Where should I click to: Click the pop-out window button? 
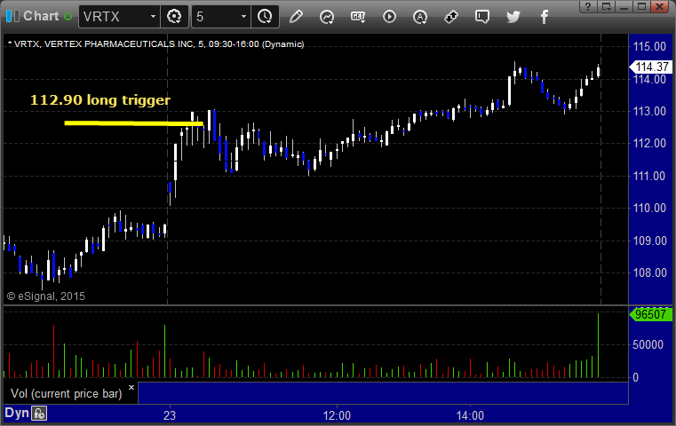(x=606, y=6)
